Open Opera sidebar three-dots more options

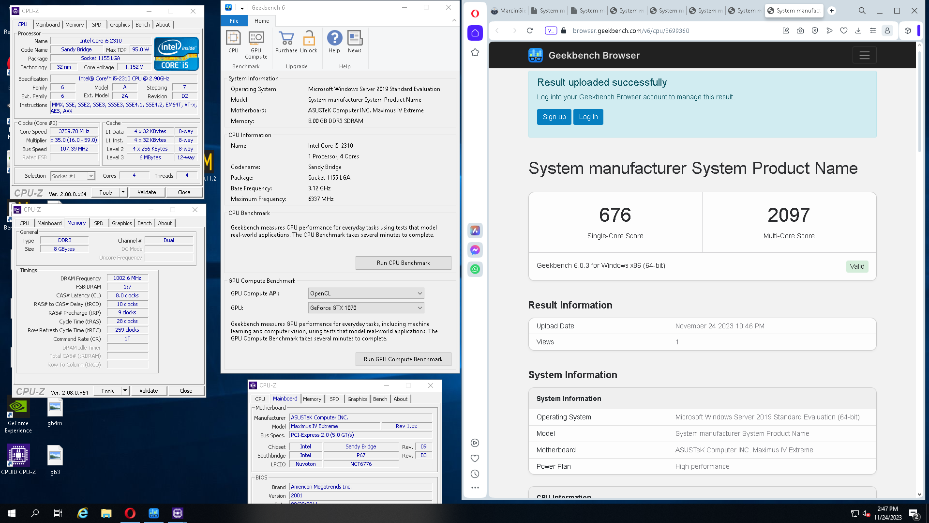pyautogui.click(x=475, y=488)
